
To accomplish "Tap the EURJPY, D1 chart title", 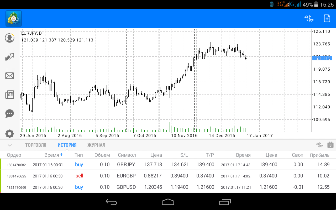I will (33, 33).
